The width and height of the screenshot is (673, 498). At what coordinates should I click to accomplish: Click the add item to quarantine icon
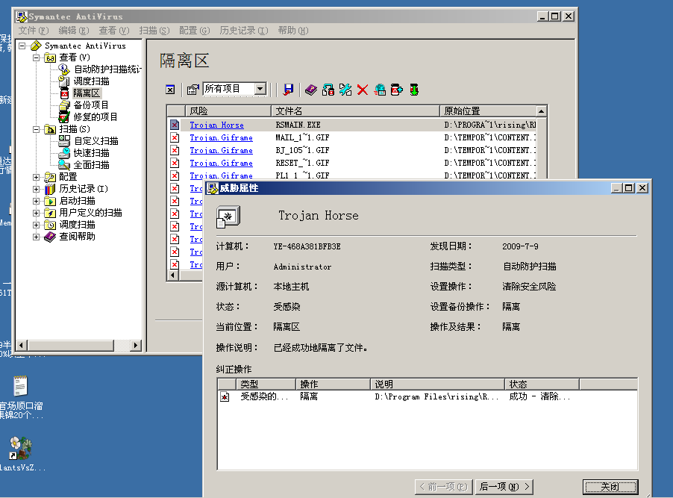(397, 90)
